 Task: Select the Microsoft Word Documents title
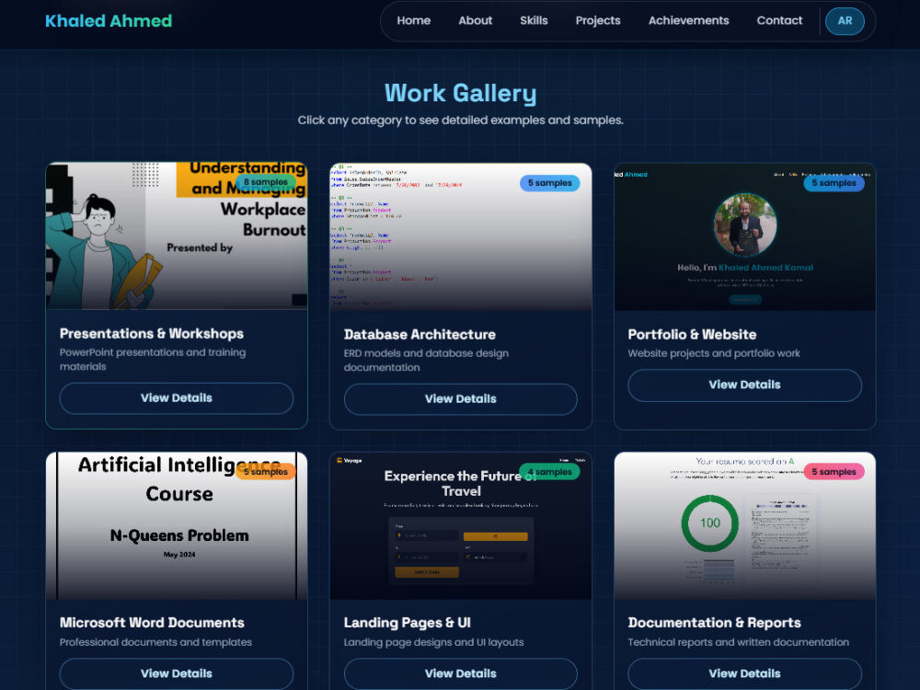[152, 623]
